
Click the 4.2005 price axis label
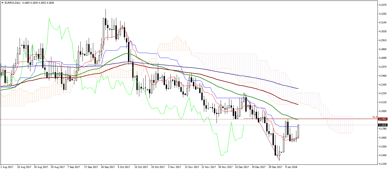pos(383,111)
